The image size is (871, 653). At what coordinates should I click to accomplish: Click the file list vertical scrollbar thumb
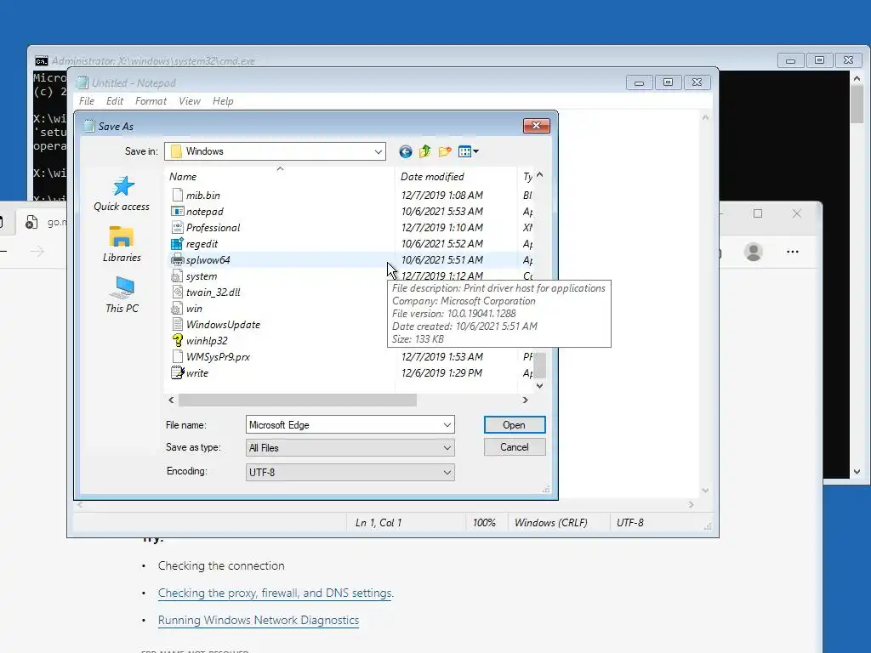point(539,366)
